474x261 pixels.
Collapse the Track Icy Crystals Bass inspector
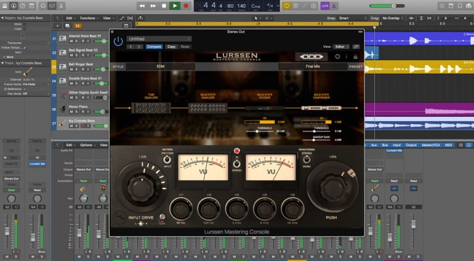point(2,63)
